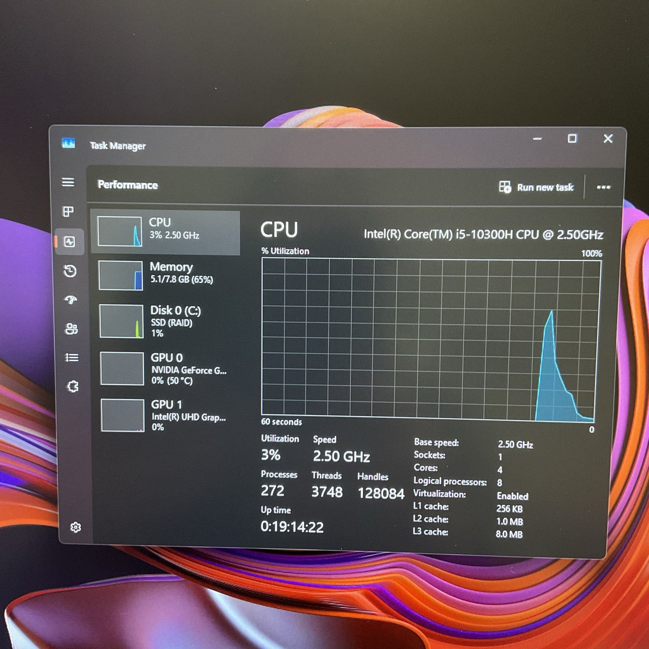The width and height of the screenshot is (649, 649).
Task: Open the Details list icon
Action: 72,357
